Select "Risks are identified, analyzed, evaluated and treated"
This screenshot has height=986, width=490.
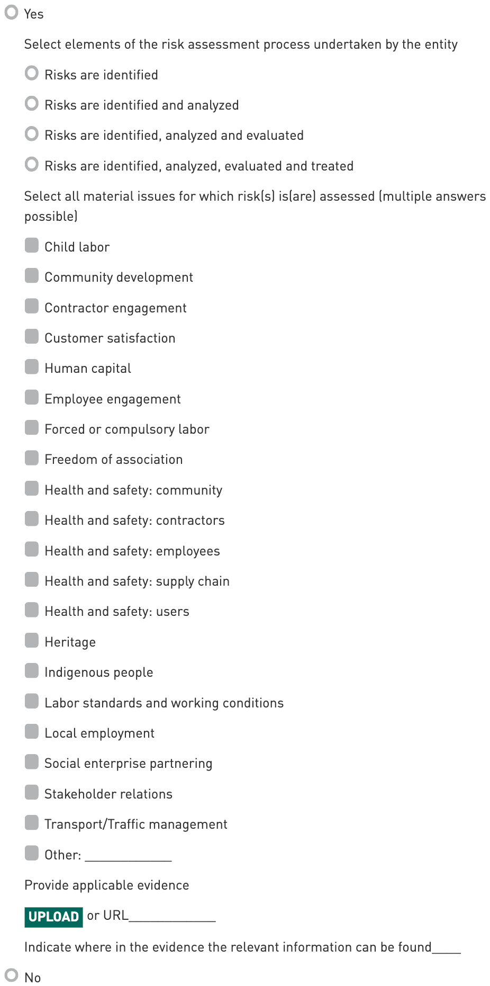(x=32, y=164)
